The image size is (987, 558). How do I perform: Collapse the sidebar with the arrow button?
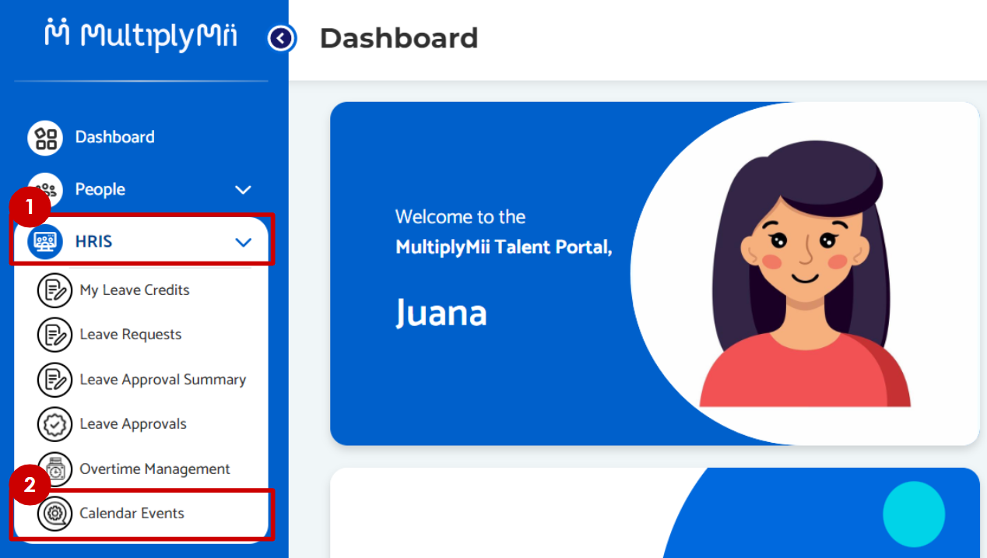point(282,37)
